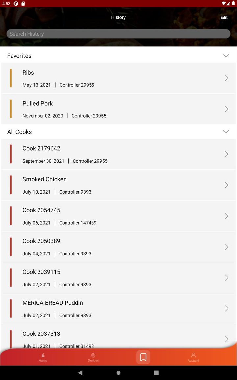Click the Edit button
The height and width of the screenshot is (380, 237).
224,17
